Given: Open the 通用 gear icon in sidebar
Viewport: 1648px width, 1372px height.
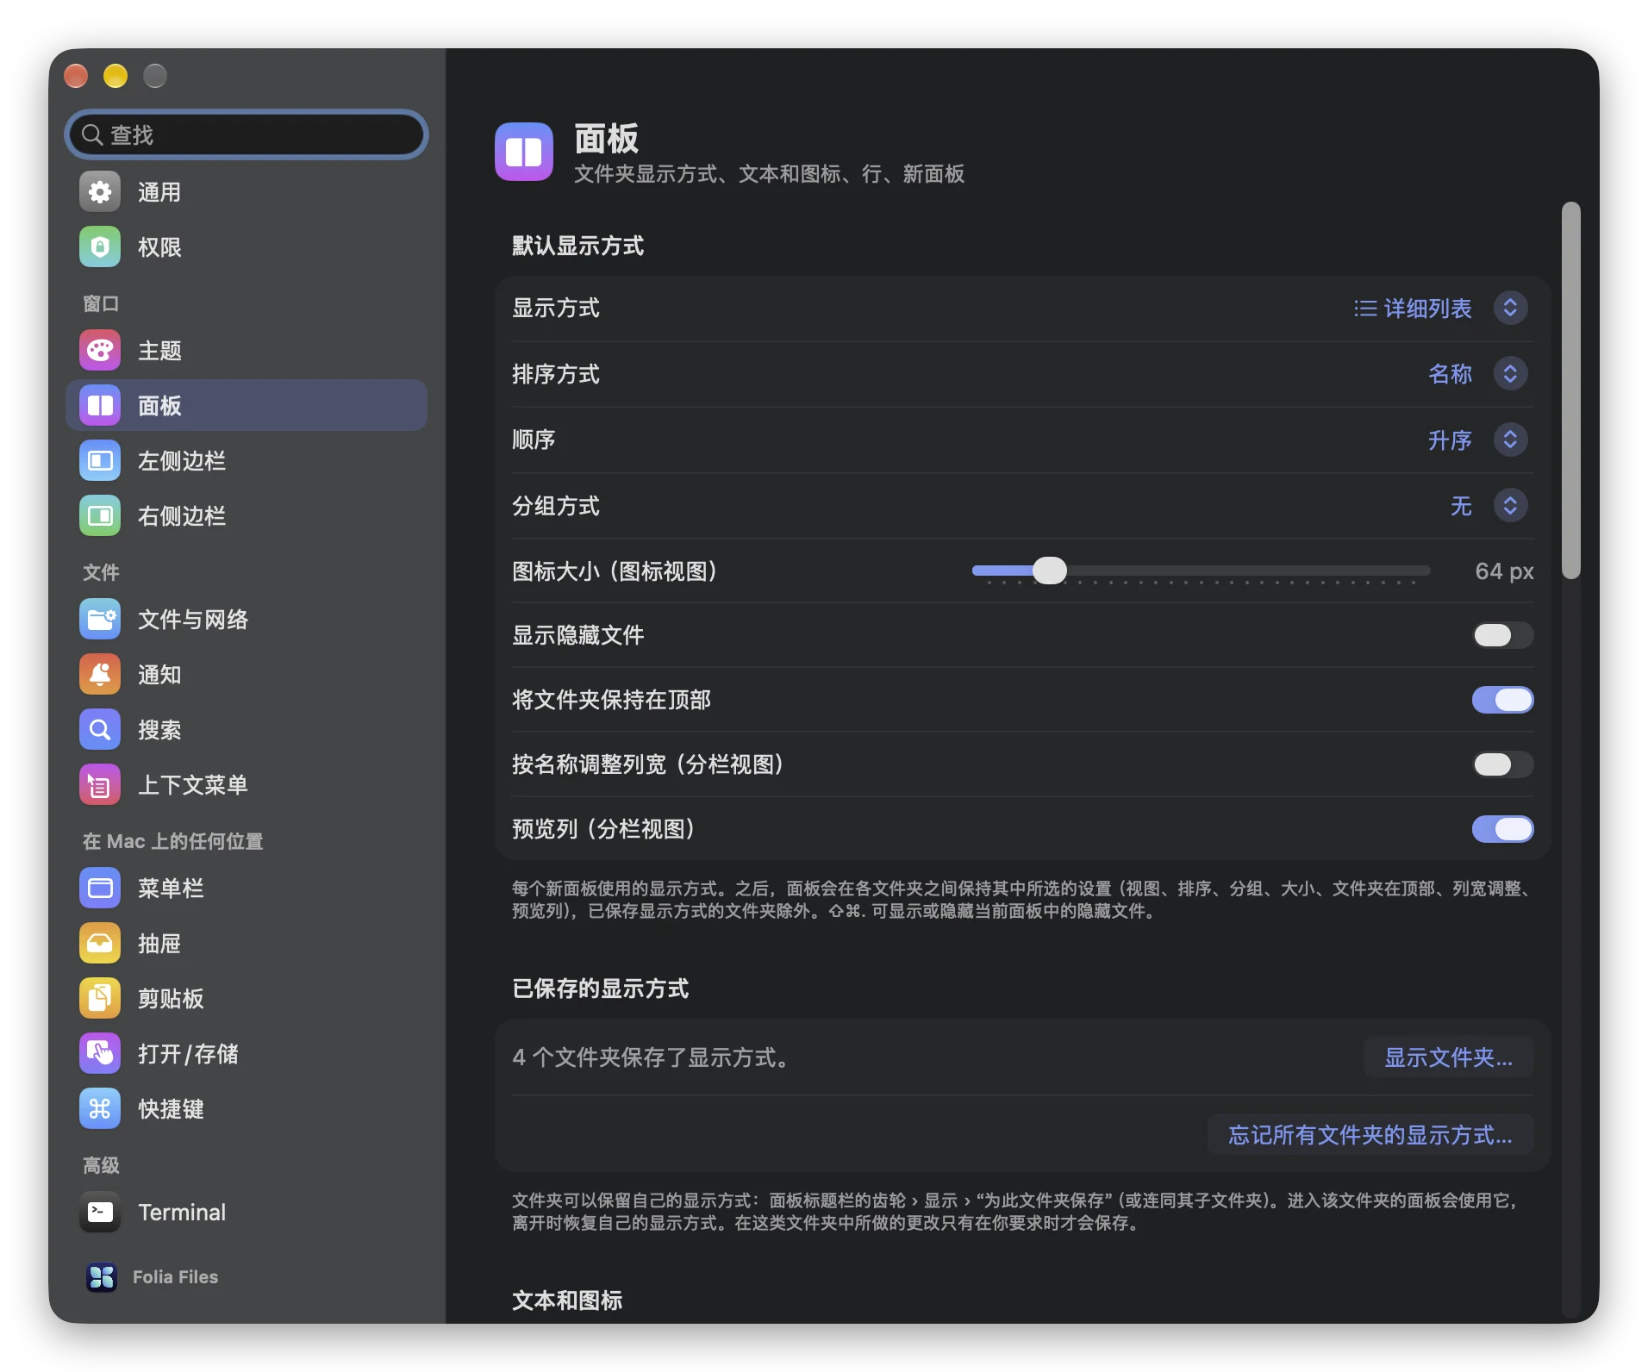Looking at the screenshot, I should pyautogui.click(x=100, y=192).
